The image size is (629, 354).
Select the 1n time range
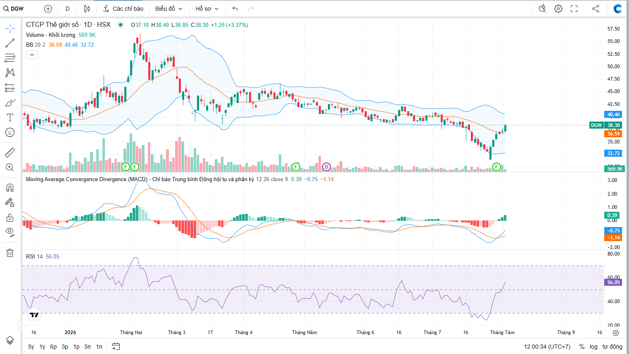[99, 347]
